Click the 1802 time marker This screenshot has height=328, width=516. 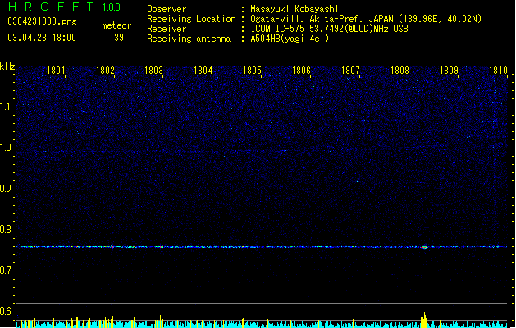tap(105, 71)
